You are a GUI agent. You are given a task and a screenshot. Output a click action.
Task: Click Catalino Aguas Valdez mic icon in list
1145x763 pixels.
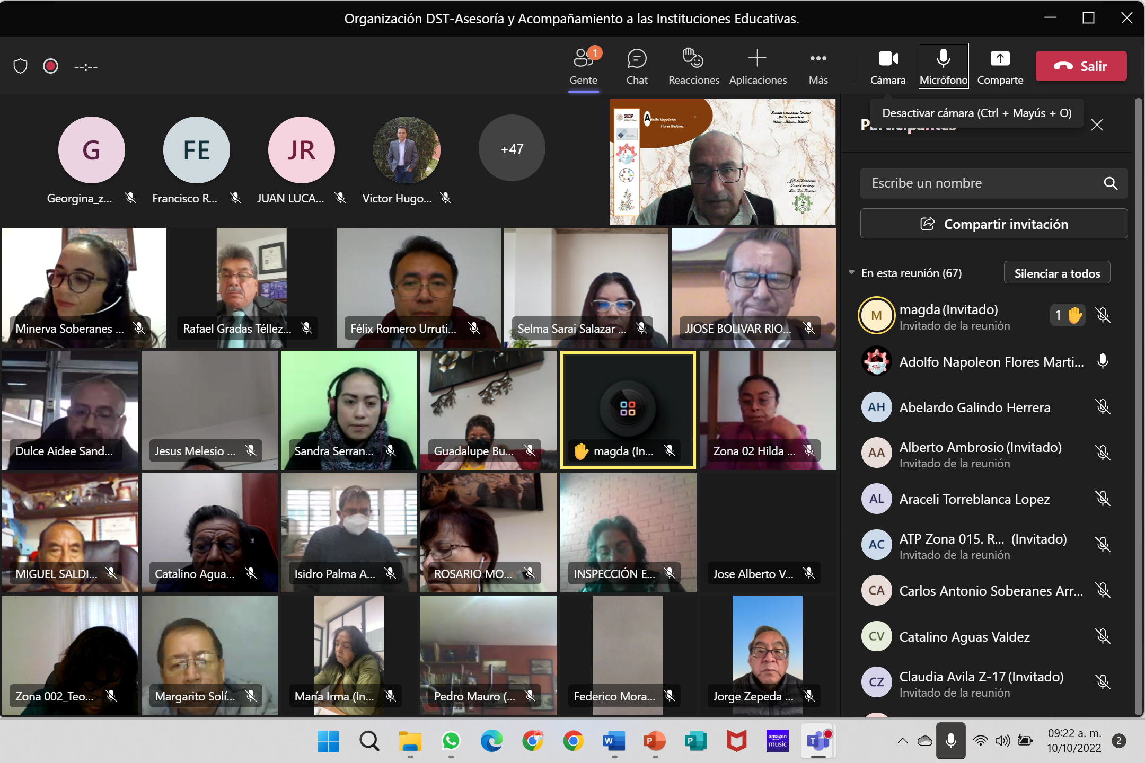(1103, 636)
